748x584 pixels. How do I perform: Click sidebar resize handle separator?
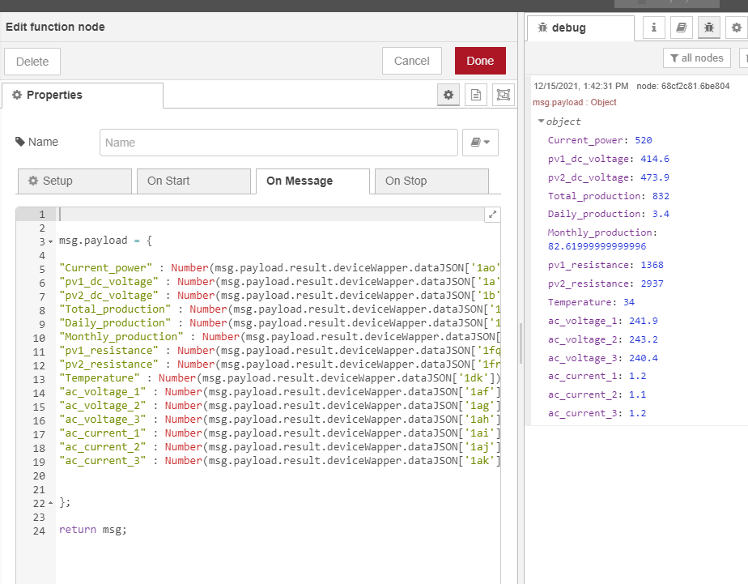[x=521, y=343]
